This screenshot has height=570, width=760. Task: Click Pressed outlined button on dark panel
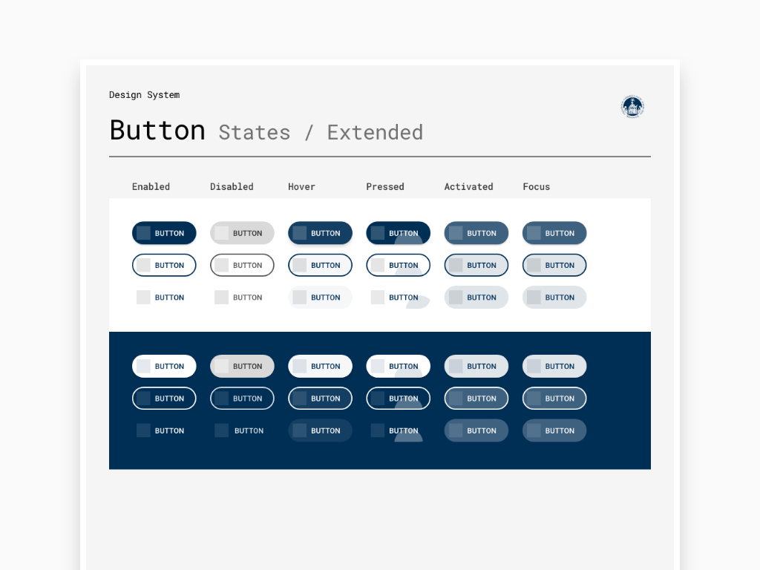click(x=399, y=399)
